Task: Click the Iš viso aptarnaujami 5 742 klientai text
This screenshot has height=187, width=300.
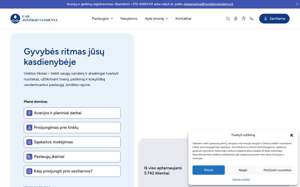Action: tap(163, 171)
